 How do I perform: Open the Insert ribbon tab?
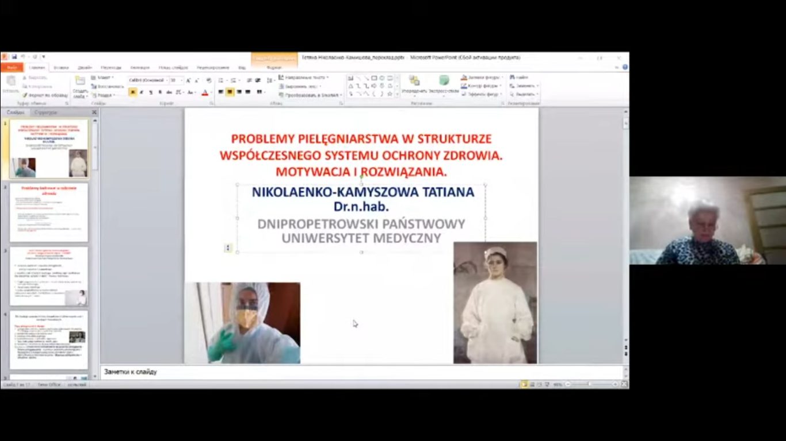pyautogui.click(x=61, y=67)
